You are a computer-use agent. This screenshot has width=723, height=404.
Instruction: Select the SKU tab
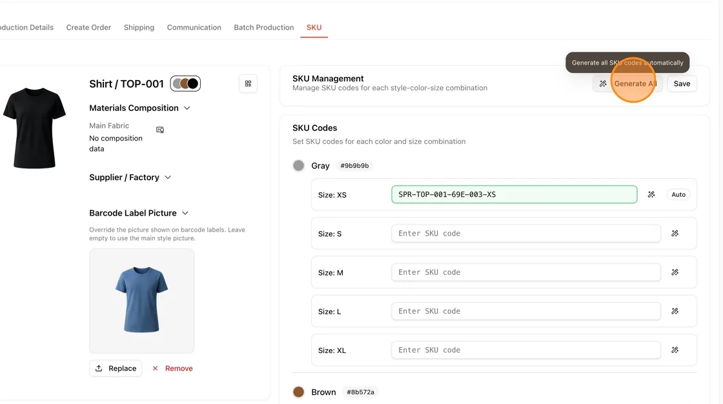(x=314, y=27)
